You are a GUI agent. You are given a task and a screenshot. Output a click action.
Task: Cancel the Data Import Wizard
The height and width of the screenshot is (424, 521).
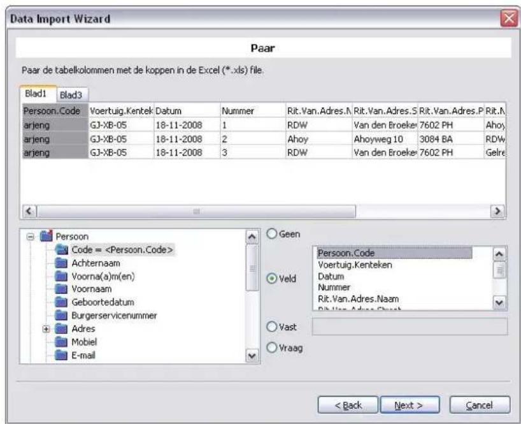pyautogui.click(x=480, y=405)
